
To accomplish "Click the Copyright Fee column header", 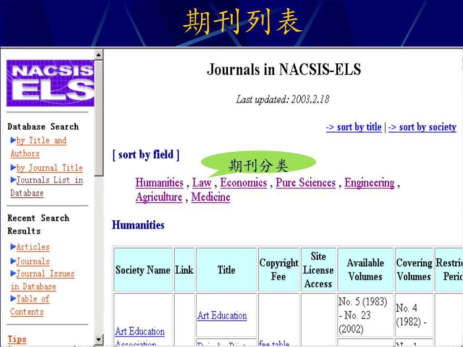I will click(279, 270).
